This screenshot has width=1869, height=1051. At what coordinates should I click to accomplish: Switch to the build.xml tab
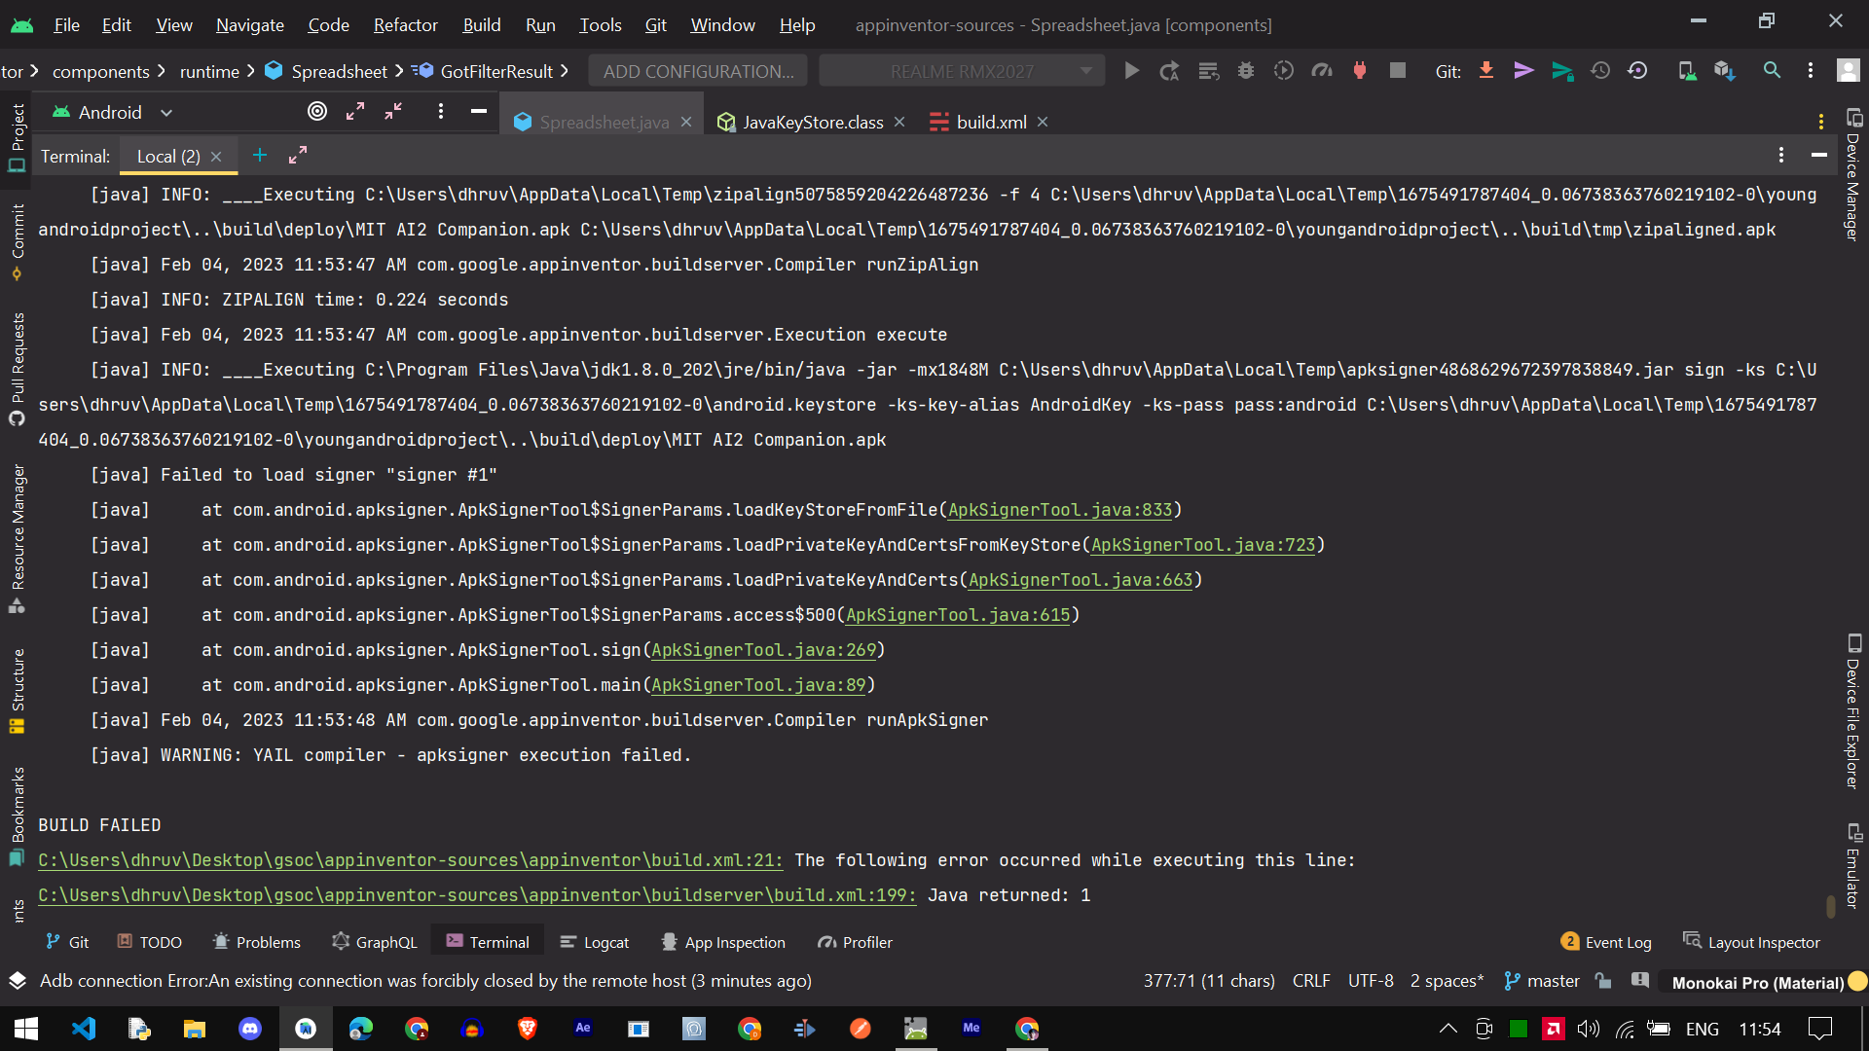pyautogui.click(x=990, y=122)
